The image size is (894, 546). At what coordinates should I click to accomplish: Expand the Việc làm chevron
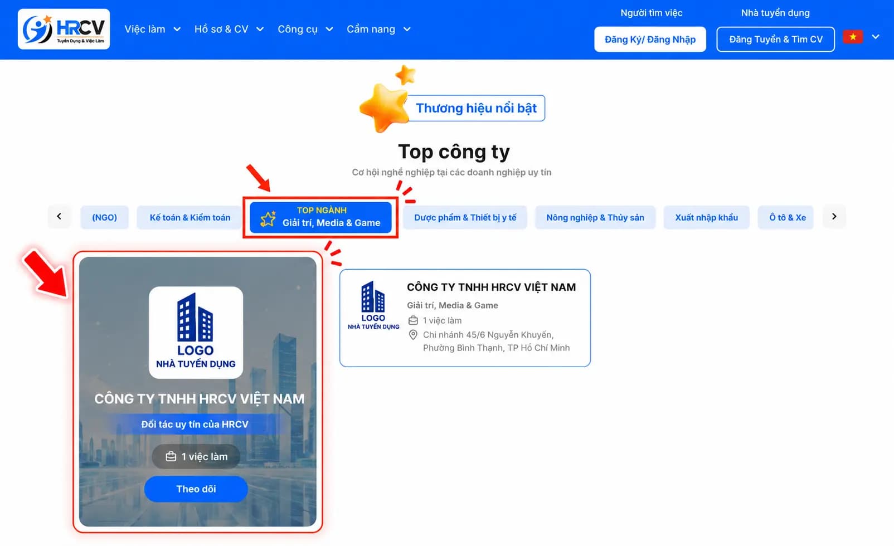[177, 29]
